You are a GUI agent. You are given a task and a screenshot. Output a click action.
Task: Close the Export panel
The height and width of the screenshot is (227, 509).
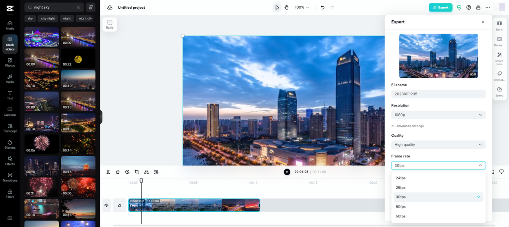point(483,22)
